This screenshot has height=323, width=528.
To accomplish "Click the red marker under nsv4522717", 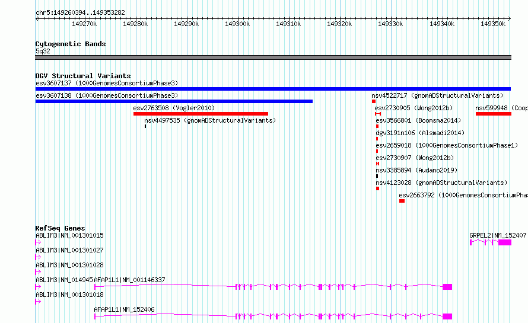I will click(374, 101).
